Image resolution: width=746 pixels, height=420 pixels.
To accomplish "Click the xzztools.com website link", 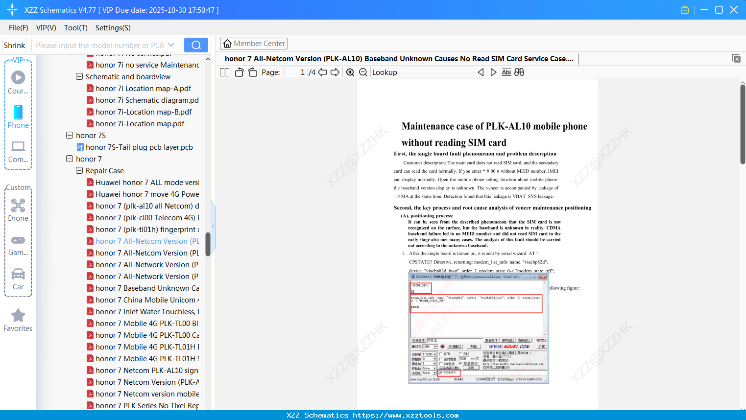I will point(406,415).
